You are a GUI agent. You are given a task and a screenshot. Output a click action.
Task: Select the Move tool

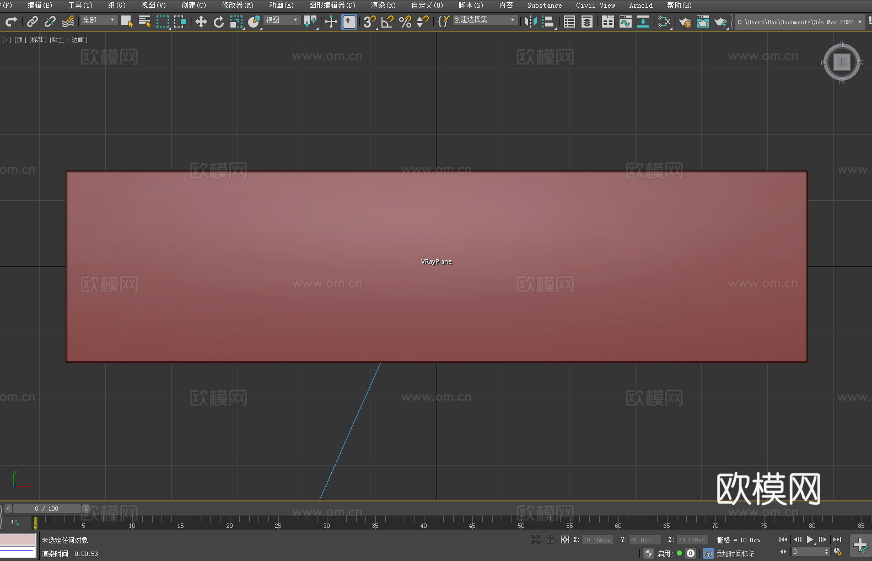pyautogui.click(x=201, y=22)
